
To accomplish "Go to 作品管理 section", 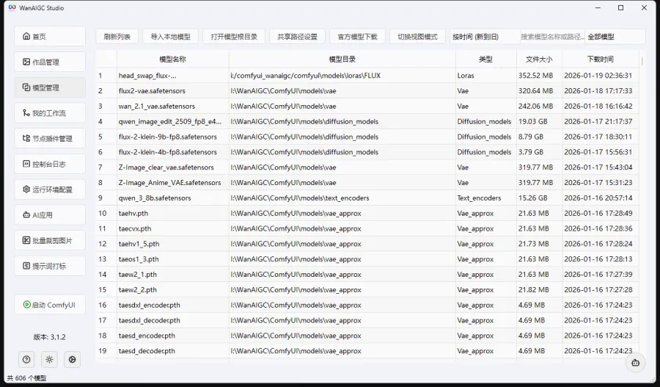I will (x=50, y=62).
